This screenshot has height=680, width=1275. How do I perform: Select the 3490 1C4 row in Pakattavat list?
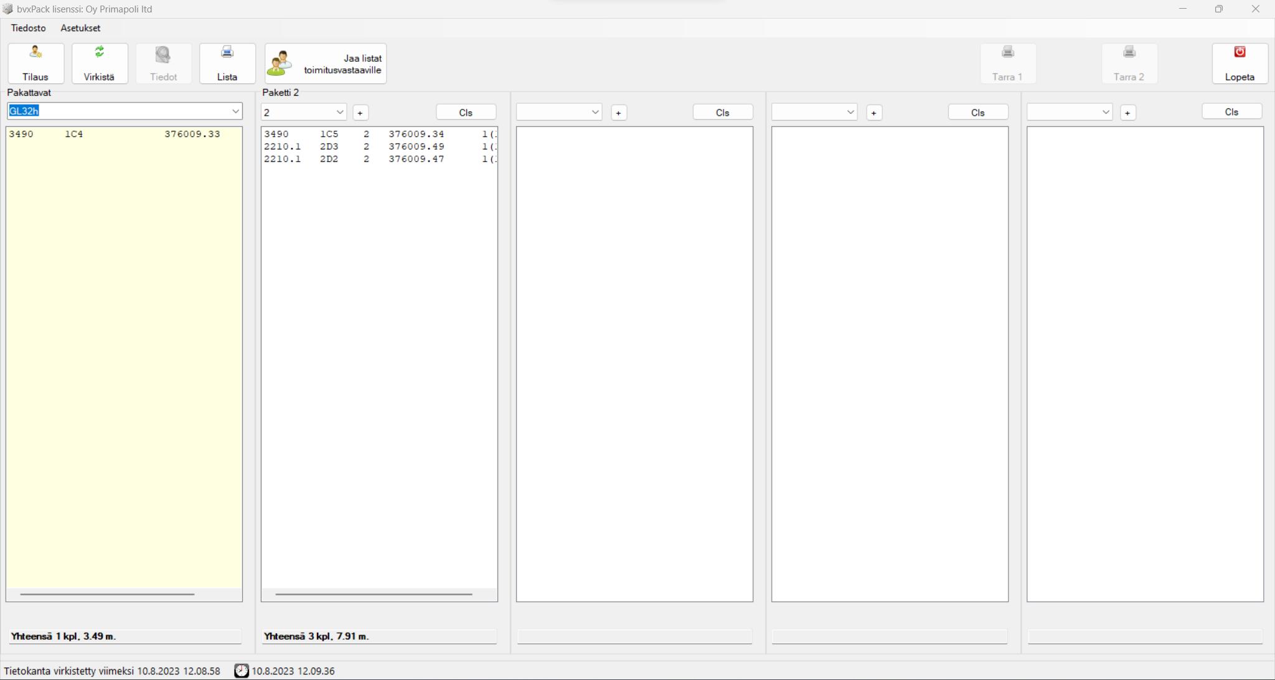pyautogui.click(x=115, y=134)
